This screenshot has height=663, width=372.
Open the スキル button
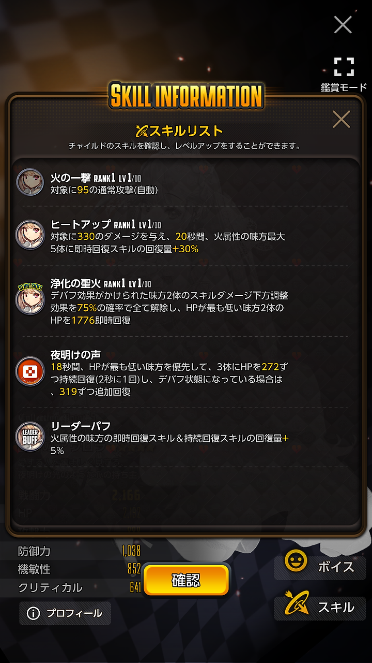[x=320, y=607]
